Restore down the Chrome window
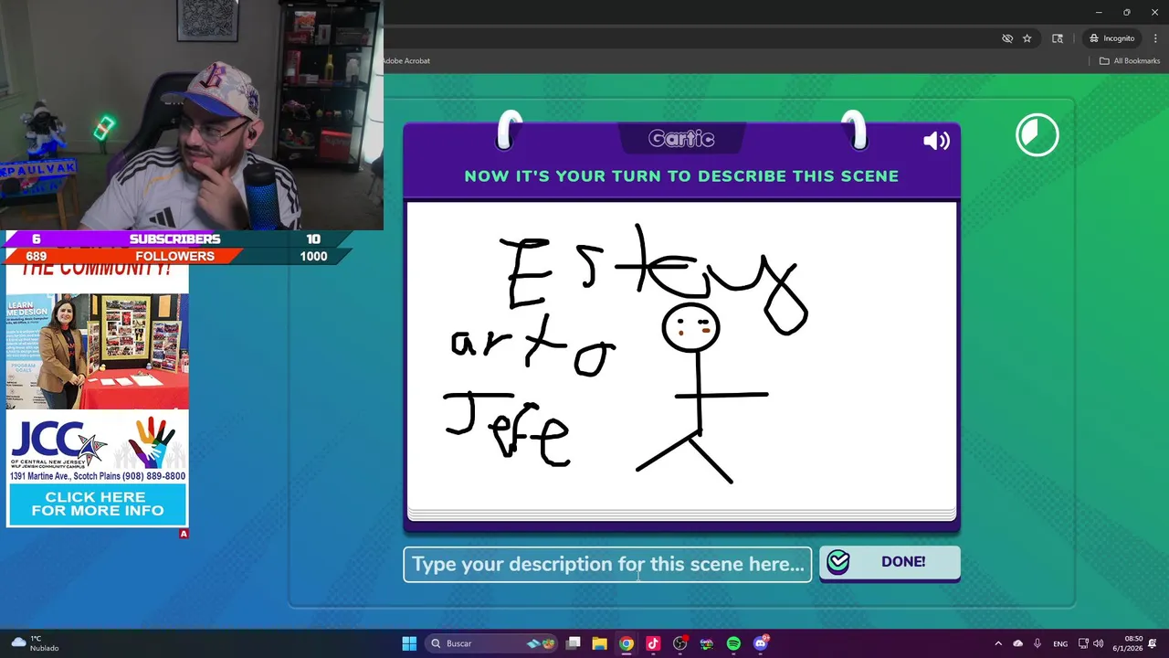Image resolution: width=1169 pixels, height=658 pixels. [1126, 12]
